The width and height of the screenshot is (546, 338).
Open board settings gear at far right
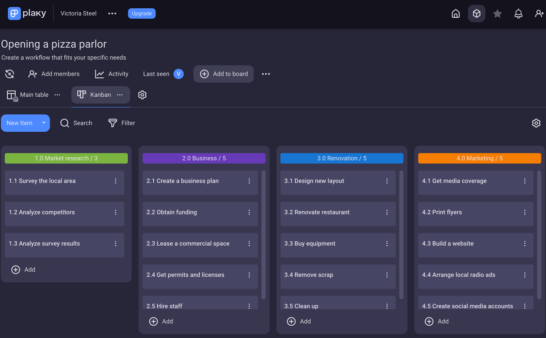tap(536, 123)
